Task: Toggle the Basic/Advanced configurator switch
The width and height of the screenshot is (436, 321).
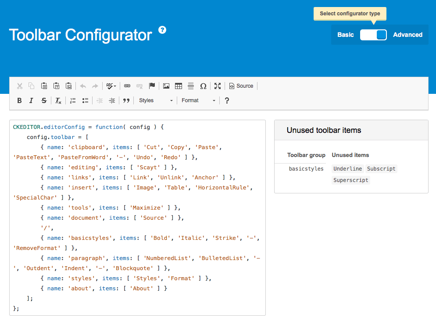Action: pyautogui.click(x=373, y=35)
